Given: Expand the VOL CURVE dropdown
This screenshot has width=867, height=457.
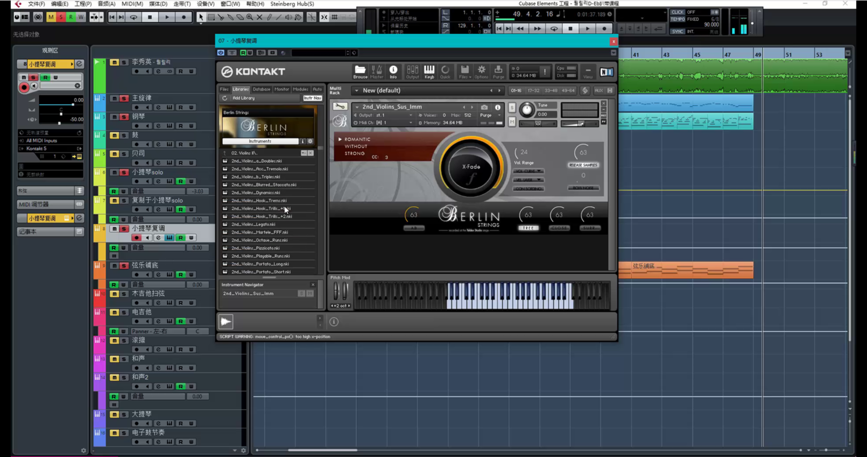Looking at the screenshot, I should point(528,171).
